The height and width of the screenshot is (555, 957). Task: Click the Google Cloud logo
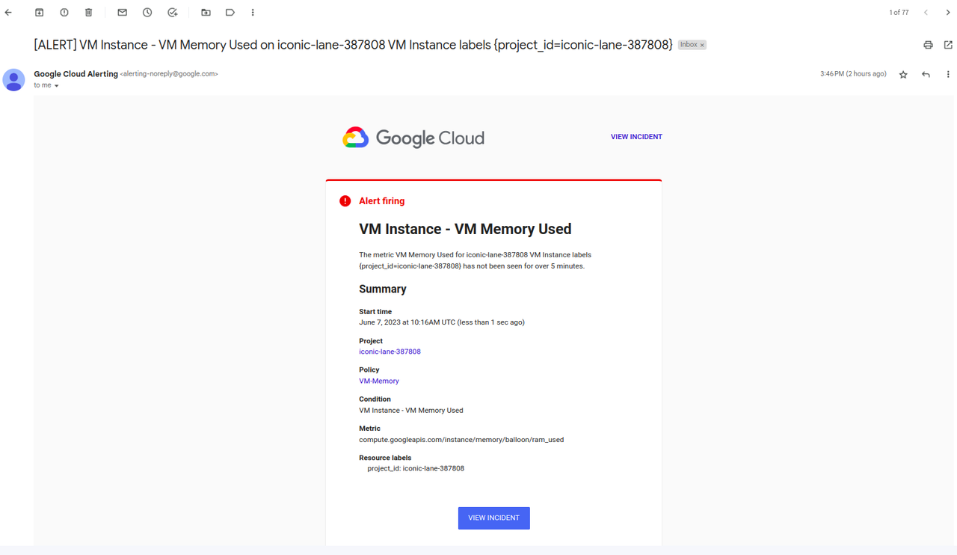(x=413, y=138)
